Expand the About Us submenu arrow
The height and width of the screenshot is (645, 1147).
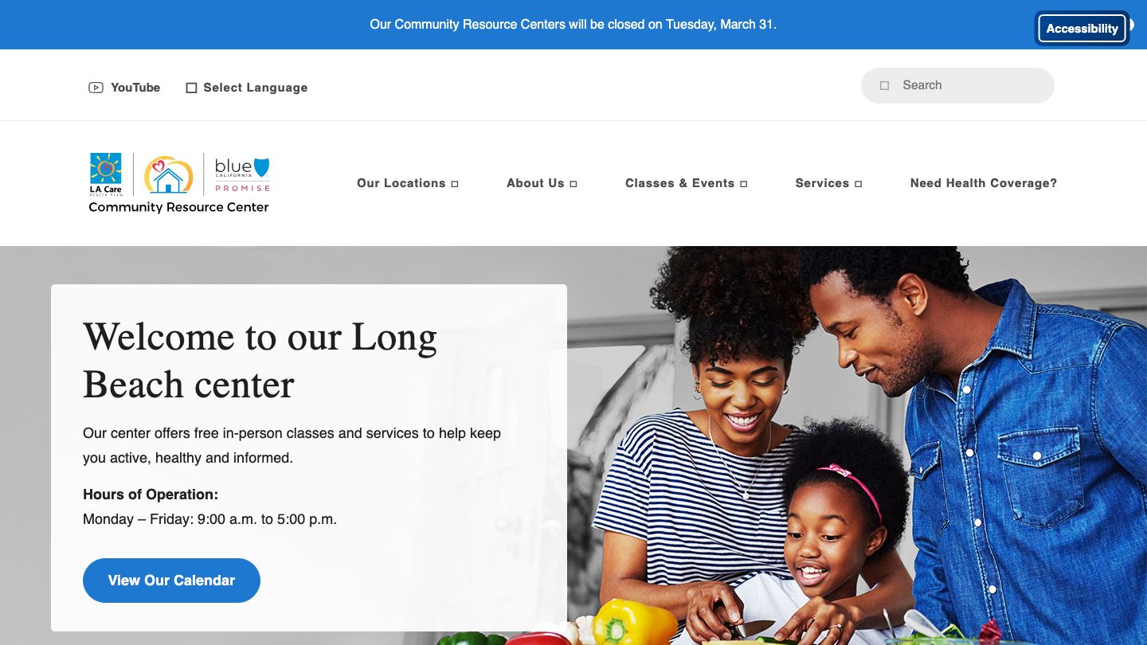(573, 184)
